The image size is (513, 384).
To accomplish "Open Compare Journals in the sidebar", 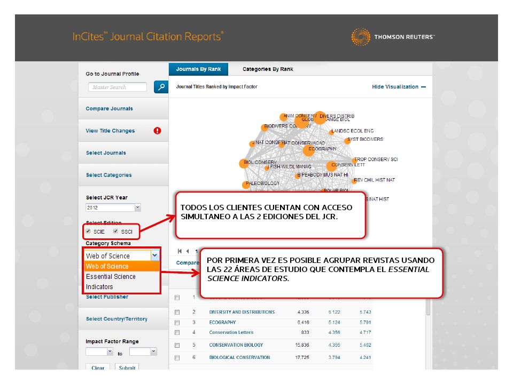I will tap(109, 108).
